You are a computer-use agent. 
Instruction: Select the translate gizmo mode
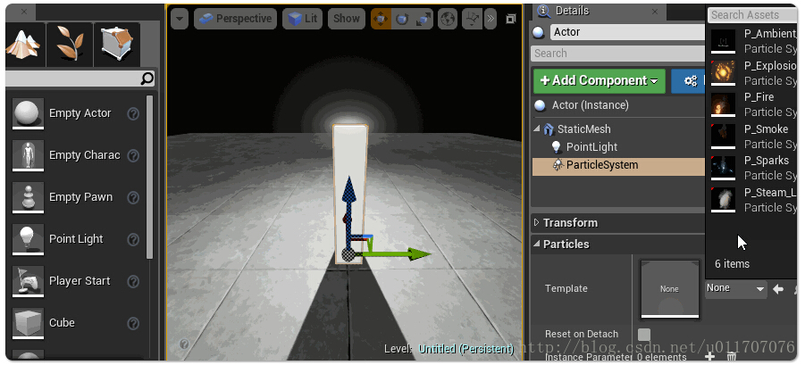[x=381, y=19]
